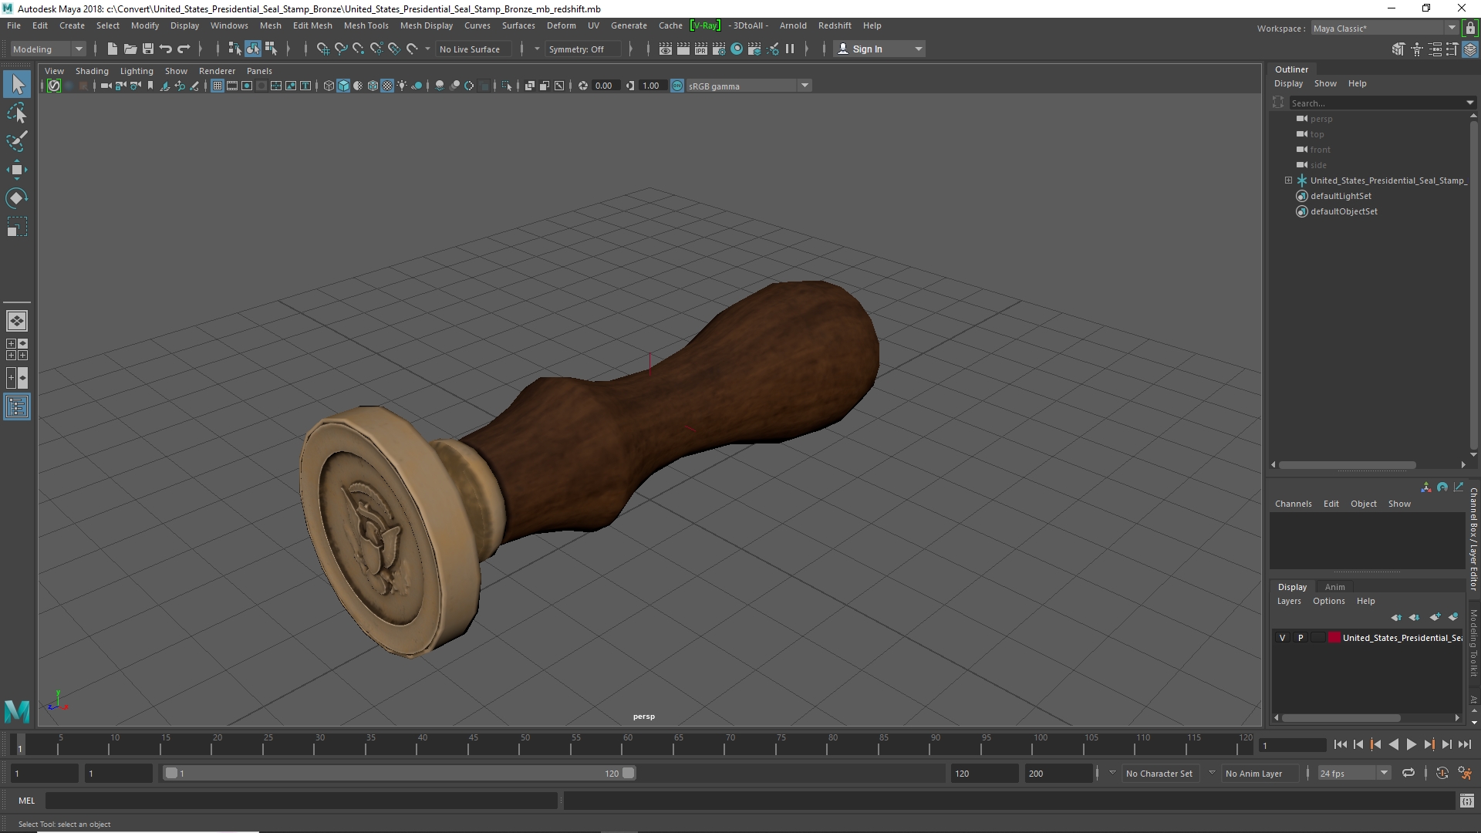Toggle use all lights in viewport
The image size is (1481, 833).
pyautogui.click(x=402, y=86)
